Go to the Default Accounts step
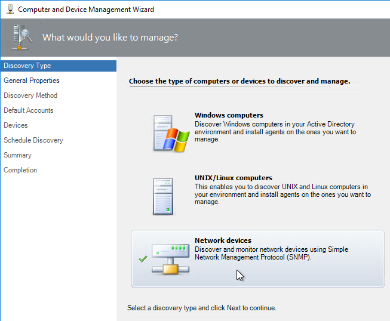 point(29,110)
